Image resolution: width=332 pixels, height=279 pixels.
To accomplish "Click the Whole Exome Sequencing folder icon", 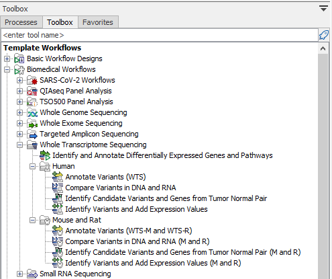I will [x=32, y=123].
